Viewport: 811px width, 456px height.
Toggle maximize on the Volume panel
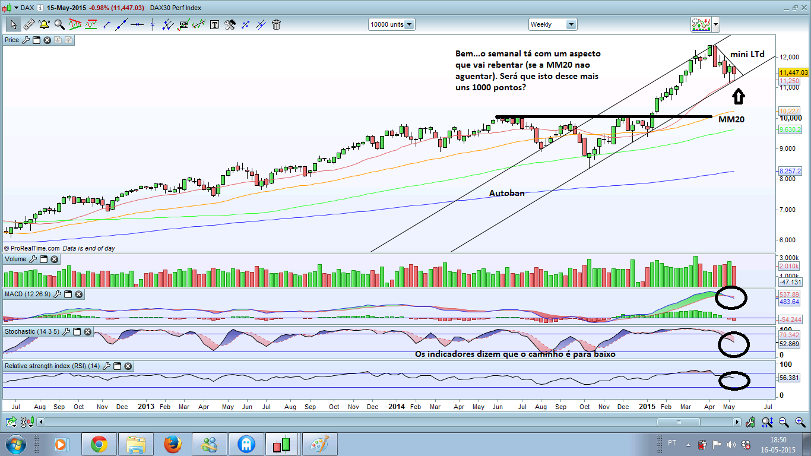pyautogui.click(x=43, y=259)
